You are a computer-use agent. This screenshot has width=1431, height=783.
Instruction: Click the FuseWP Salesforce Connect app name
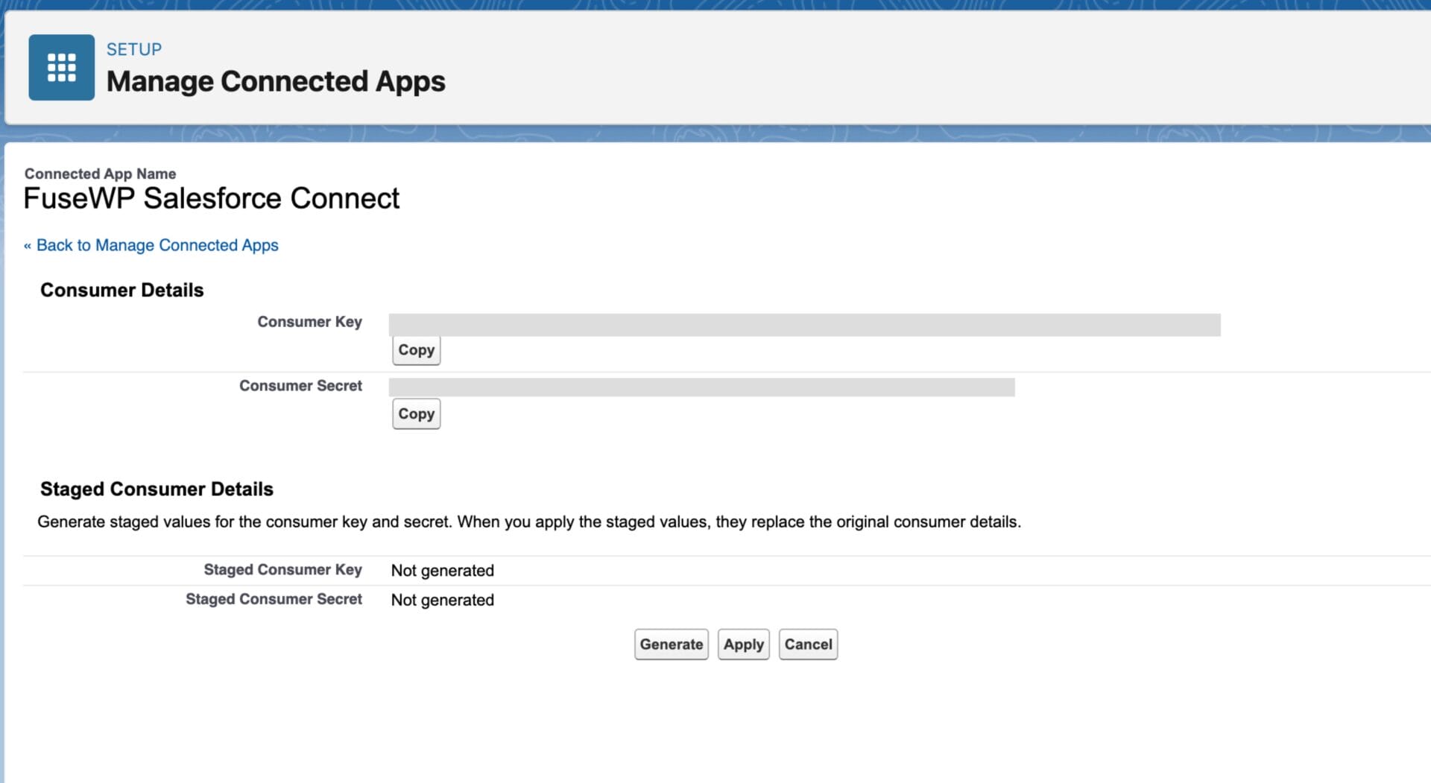pos(212,198)
